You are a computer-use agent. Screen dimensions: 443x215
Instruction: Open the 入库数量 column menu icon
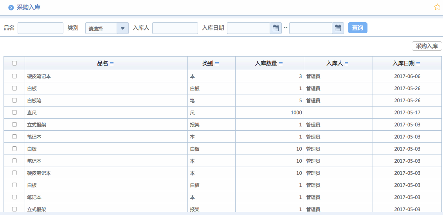point(281,64)
